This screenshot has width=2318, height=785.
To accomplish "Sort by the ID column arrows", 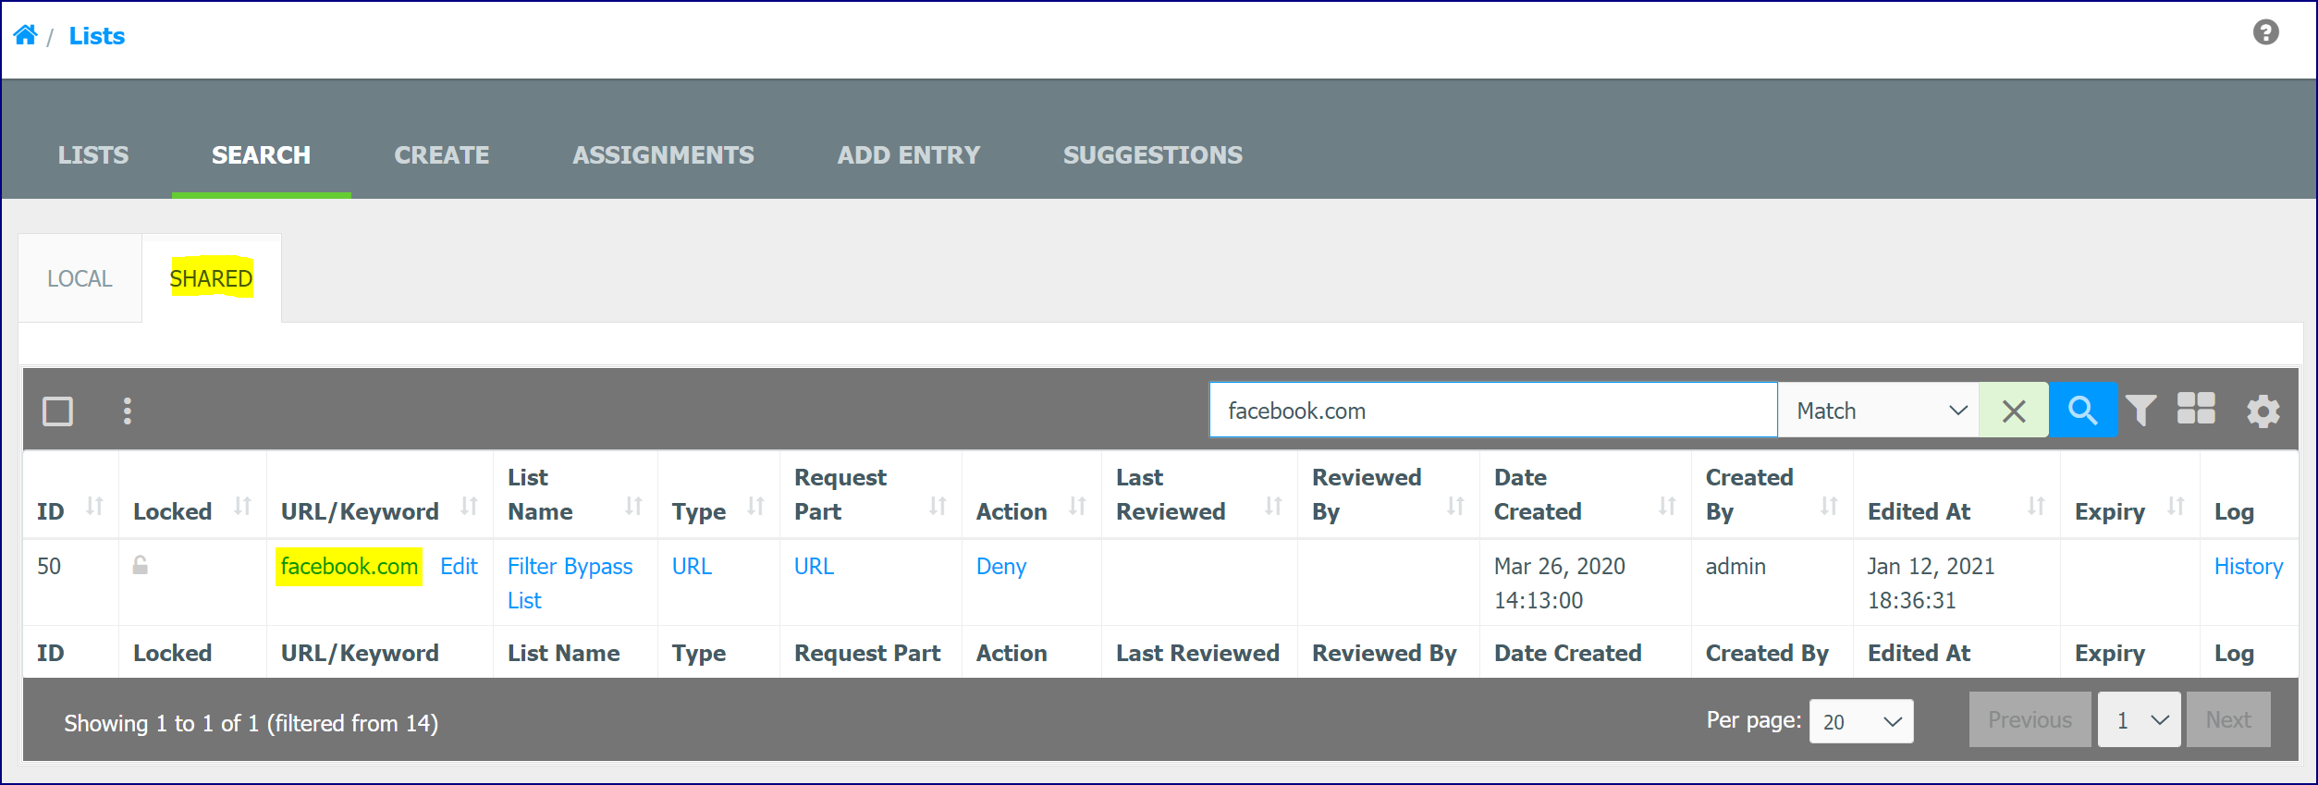I will (x=94, y=506).
